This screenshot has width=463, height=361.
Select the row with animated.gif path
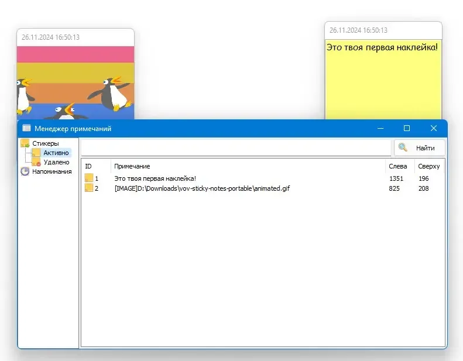pos(263,188)
